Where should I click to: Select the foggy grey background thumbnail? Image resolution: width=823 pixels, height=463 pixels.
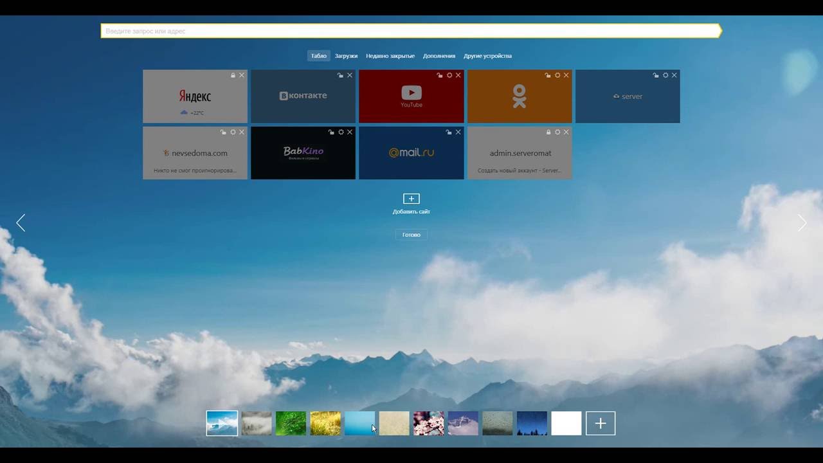pos(257,423)
